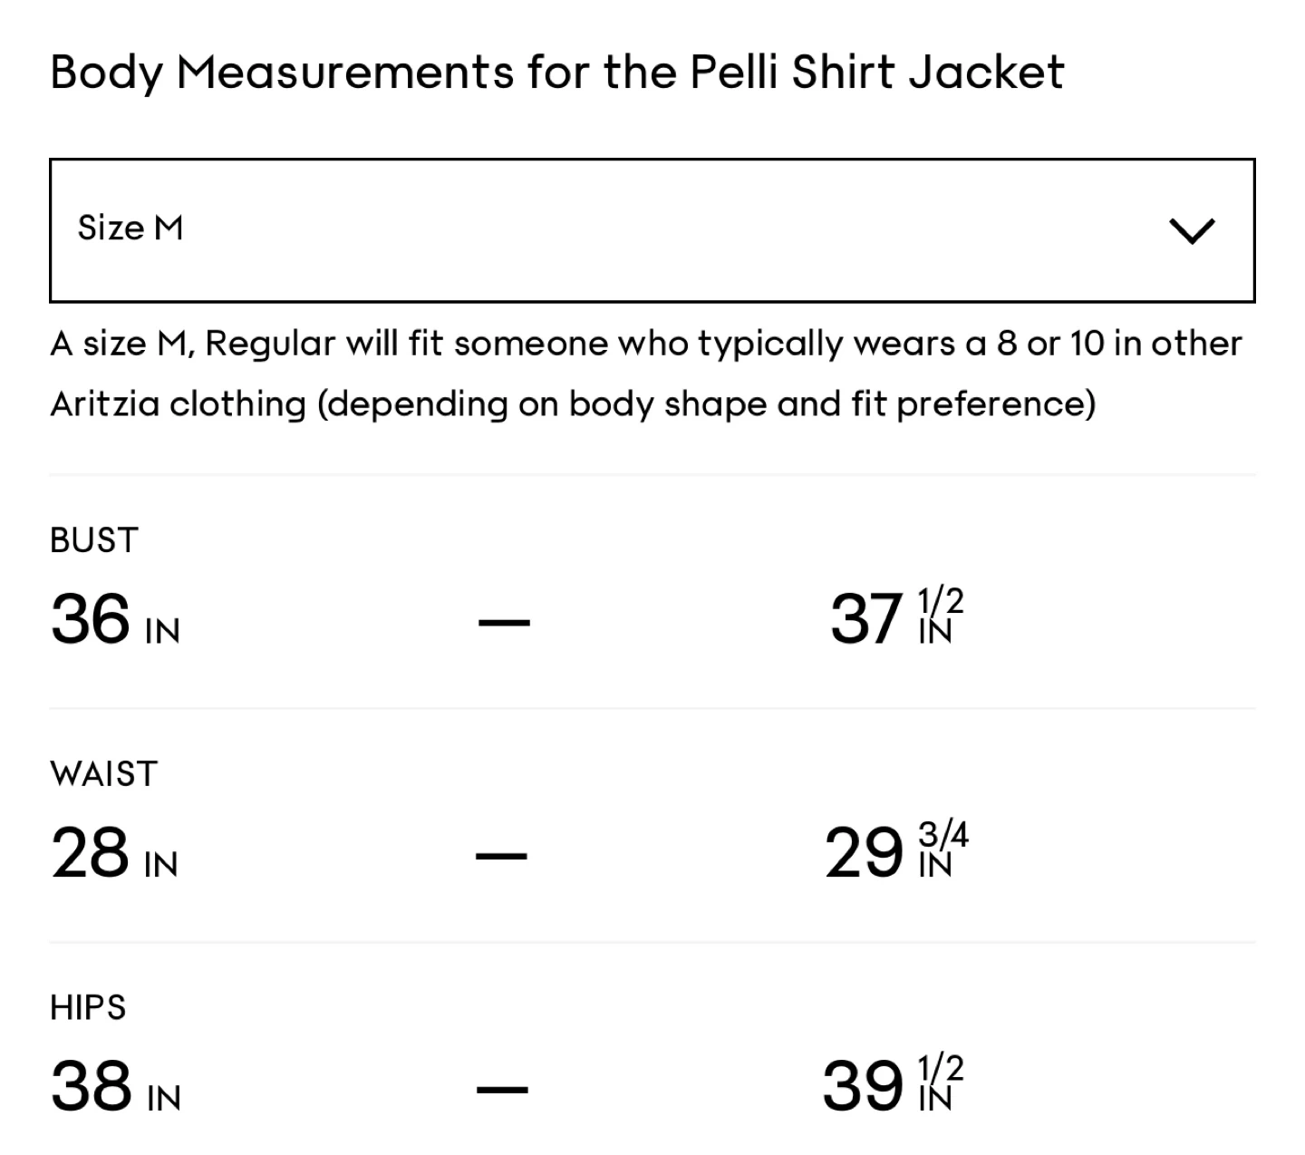This screenshot has height=1155, width=1305.
Task: Click the chevron arrow in size selector
Action: pyautogui.click(x=1192, y=231)
